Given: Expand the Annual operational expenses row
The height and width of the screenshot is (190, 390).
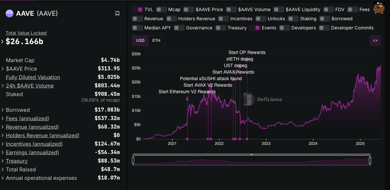Looking at the screenshot, I should tap(3, 178).
